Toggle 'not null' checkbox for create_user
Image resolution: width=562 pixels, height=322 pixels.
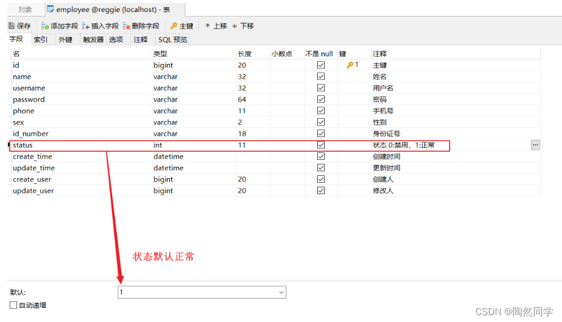[x=321, y=179]
